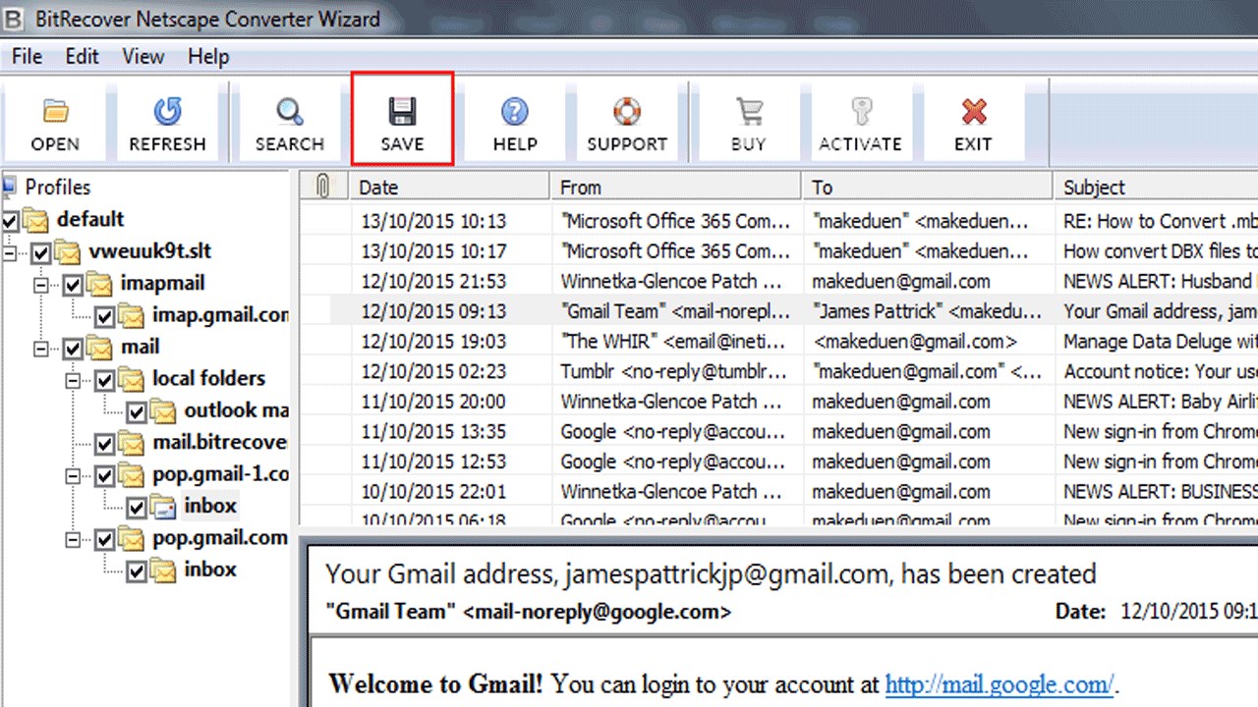
Task: Click the 'Welcome to Gmail!' preview text
Action: [x=435, y=683]
